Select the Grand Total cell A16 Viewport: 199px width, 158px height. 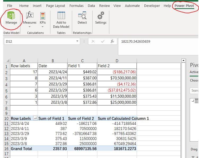[21, 149]
